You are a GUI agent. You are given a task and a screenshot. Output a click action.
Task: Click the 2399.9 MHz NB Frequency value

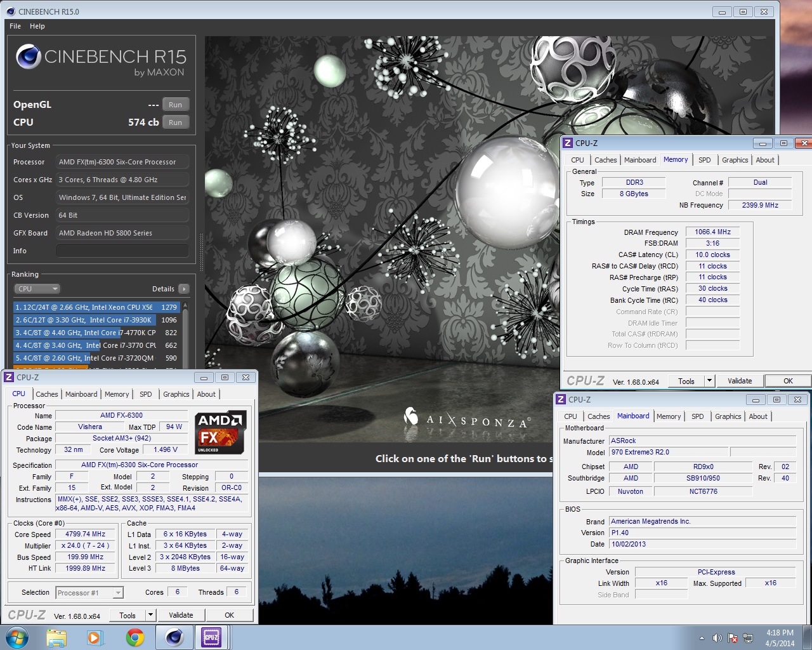pyautogui.click(x=760, y=205)
